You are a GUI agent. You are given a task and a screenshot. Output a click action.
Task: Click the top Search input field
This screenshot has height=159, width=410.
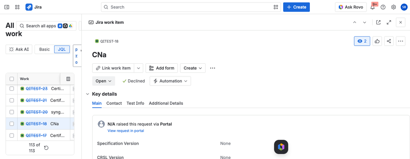[x=191, y=7]
